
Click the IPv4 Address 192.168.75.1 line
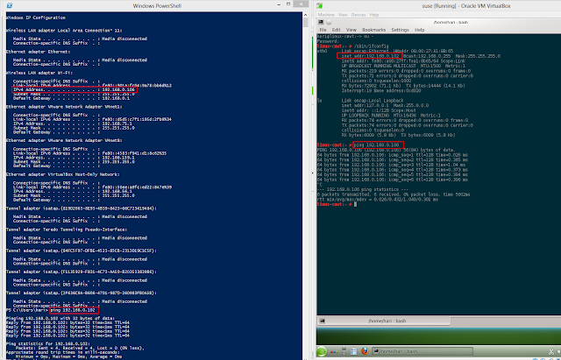point(73,124)
